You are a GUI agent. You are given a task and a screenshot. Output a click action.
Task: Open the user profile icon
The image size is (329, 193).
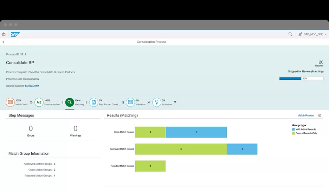click(x=300, y=34)
